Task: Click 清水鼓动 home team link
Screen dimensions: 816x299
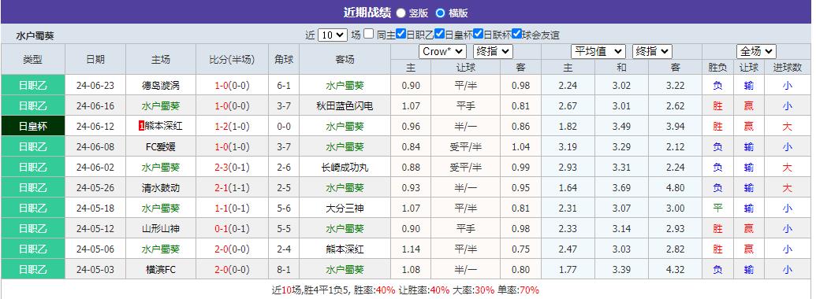Action: (x=160, y=188)
